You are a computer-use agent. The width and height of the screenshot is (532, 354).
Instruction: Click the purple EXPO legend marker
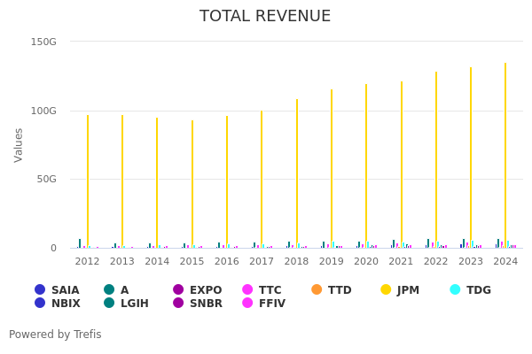(178, 290)
